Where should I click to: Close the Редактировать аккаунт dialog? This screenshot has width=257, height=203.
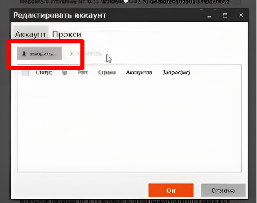(241, 15)
